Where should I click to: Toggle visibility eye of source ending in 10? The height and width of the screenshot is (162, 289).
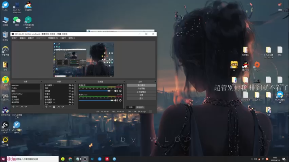click(x=70, y=100)
